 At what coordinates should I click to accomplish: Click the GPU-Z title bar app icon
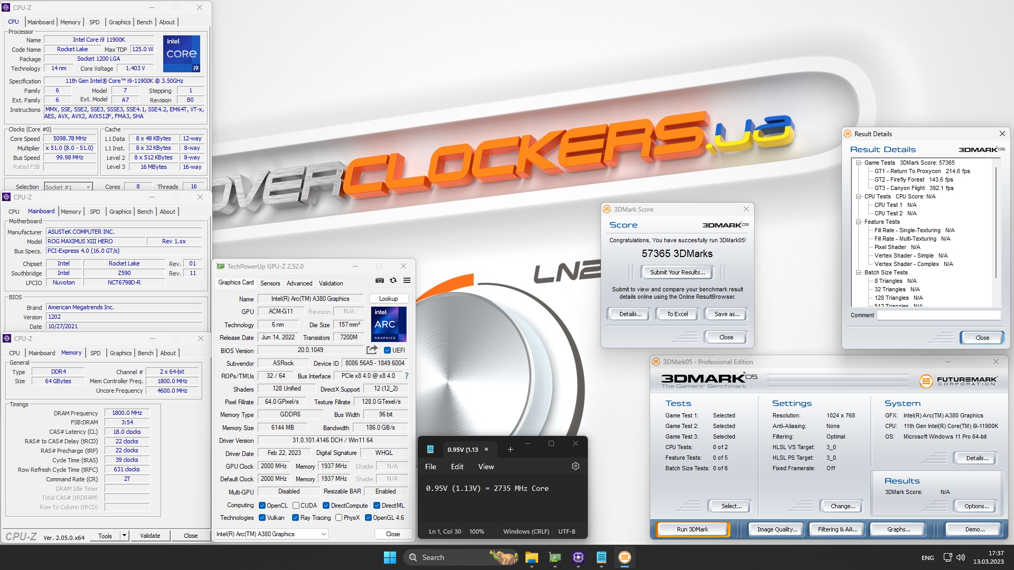pos(221,267)
